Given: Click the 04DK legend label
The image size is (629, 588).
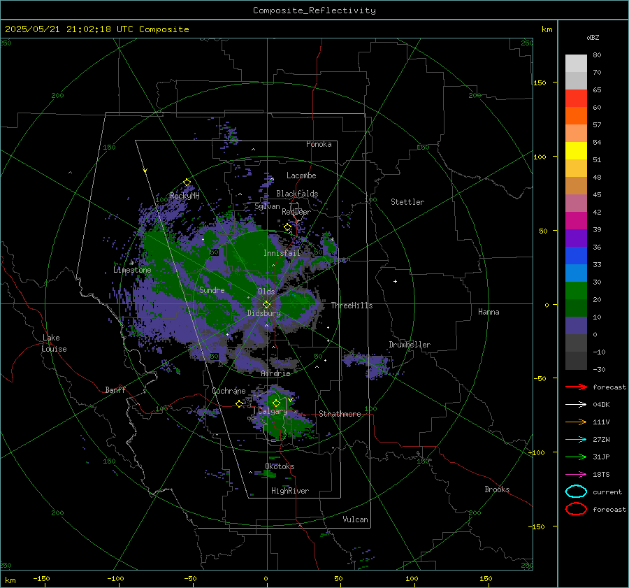Looking at the screenshot, I should [x=601, y=405].
